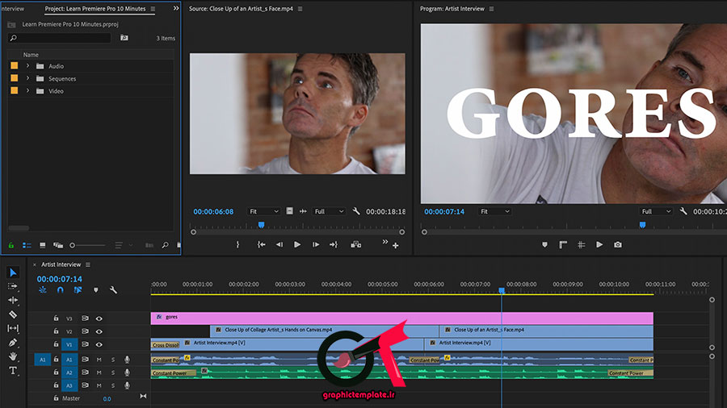Select the Track Select Forward tool
The image size is (727, 408).
pos(13,286)
